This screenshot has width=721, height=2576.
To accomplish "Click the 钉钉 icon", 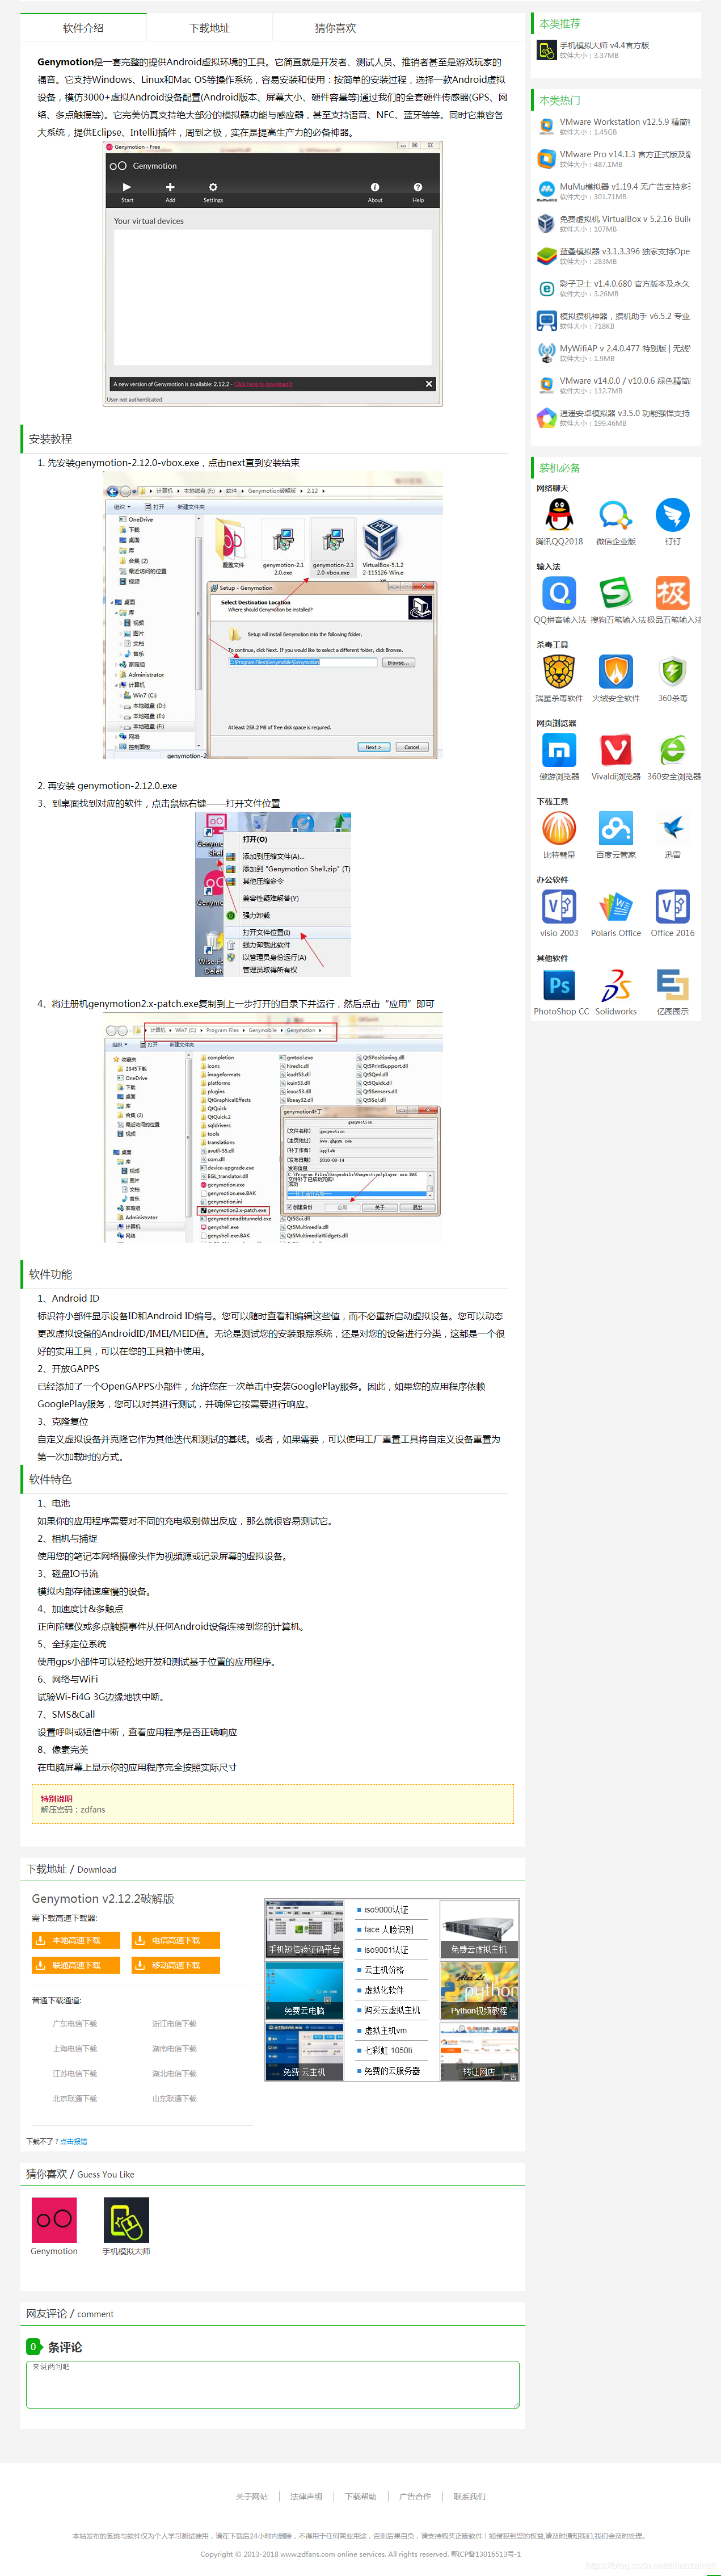I will (x=672, y=515).
